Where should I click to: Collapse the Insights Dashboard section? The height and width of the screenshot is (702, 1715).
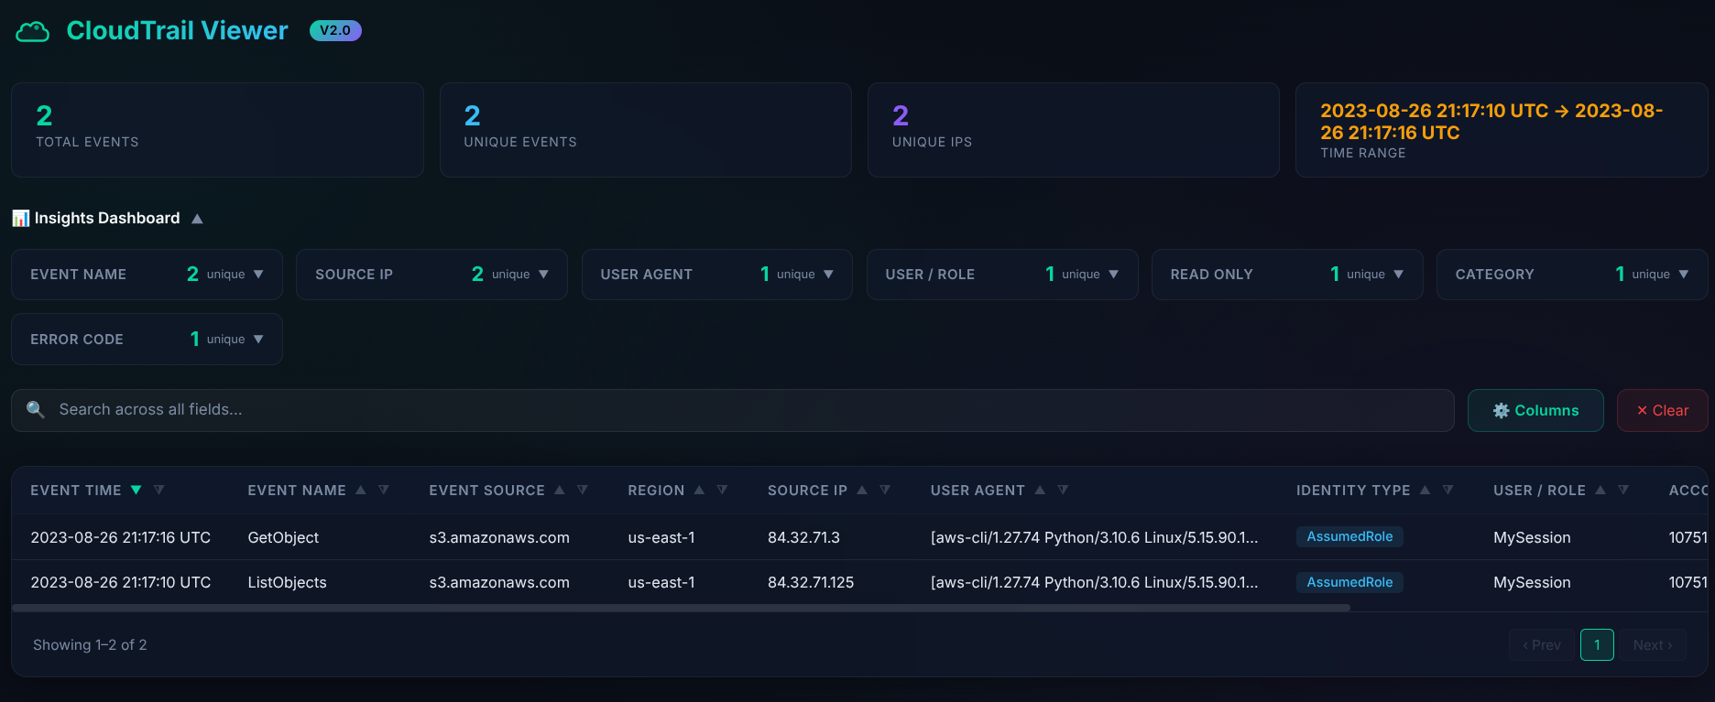point(197,219)
